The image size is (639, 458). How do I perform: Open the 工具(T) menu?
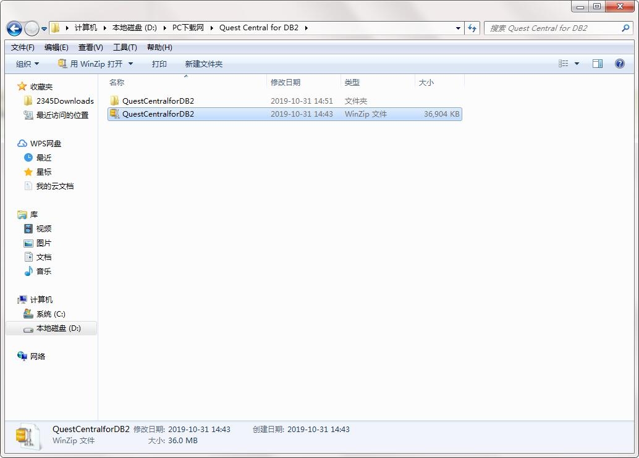coord(125,48)
